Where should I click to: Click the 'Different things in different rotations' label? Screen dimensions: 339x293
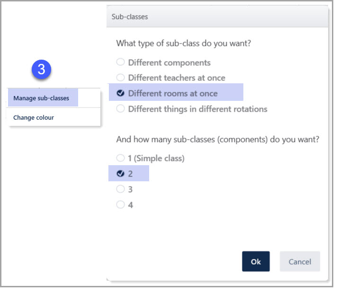pos(197,109)
